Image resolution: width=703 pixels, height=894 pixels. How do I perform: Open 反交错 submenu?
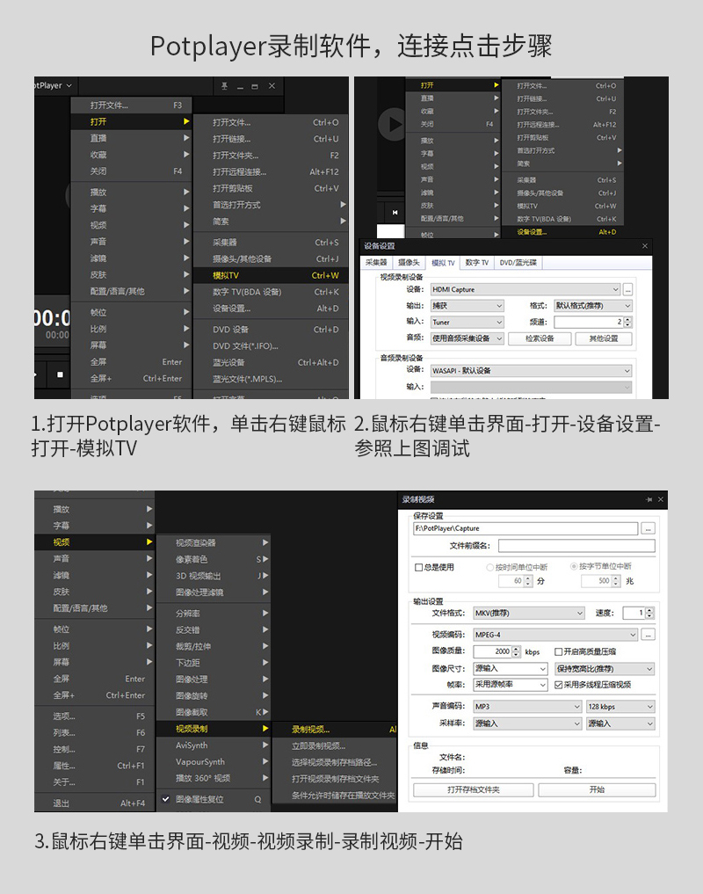coord(214,630)
